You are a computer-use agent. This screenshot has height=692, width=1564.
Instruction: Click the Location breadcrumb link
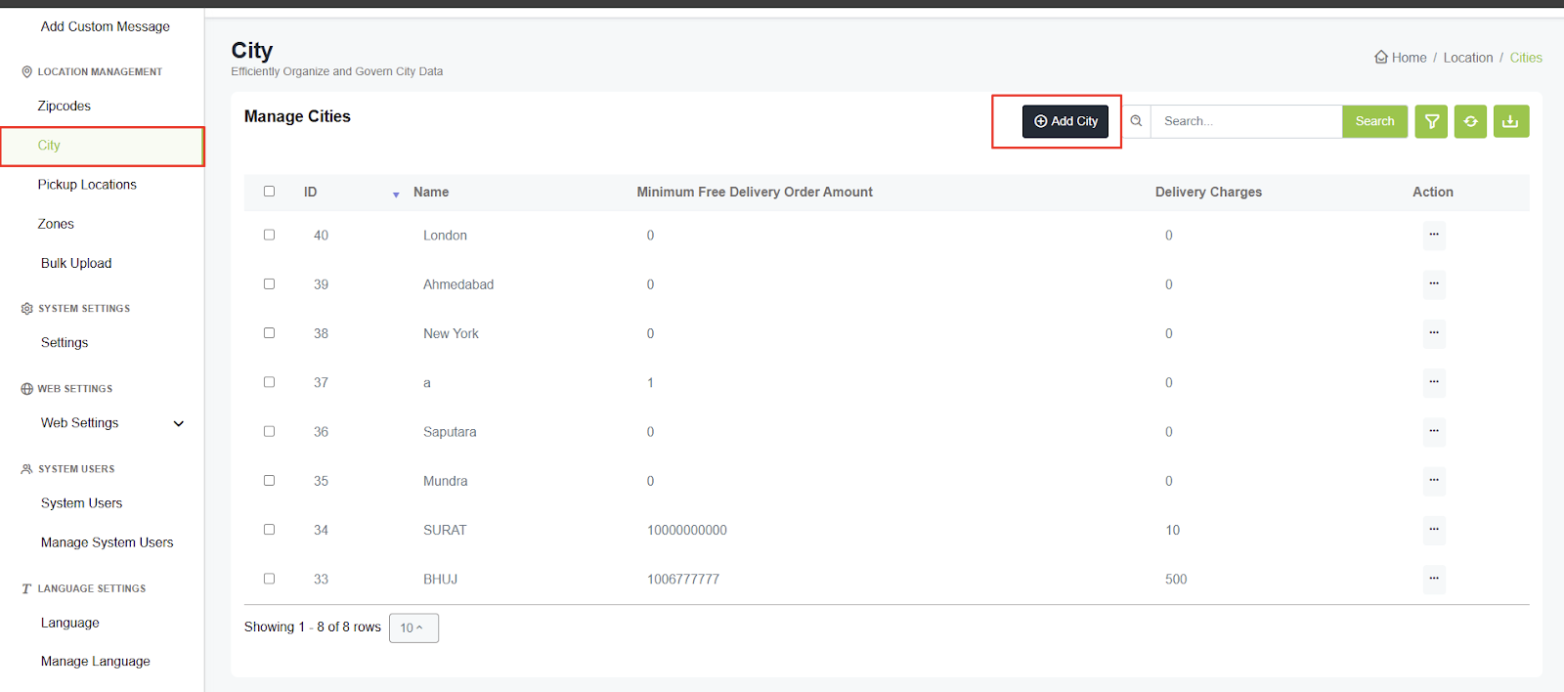pyautogui.click(x=1468, y=58)
